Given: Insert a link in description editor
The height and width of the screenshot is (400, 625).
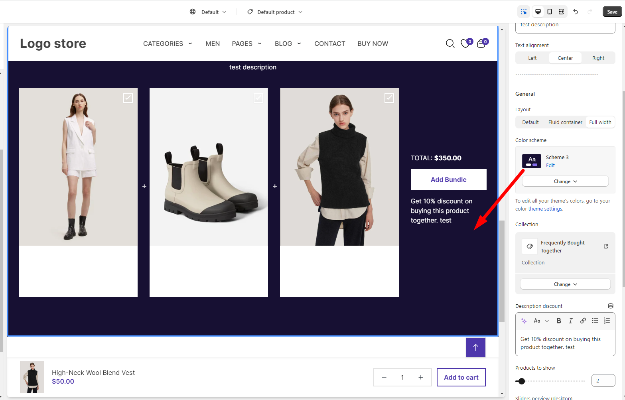Looking at the screenshot, I should [x=583, y=321].
